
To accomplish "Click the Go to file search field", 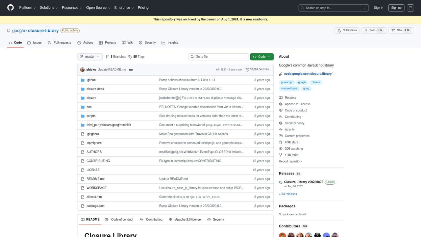I will [x=218, y=57].
